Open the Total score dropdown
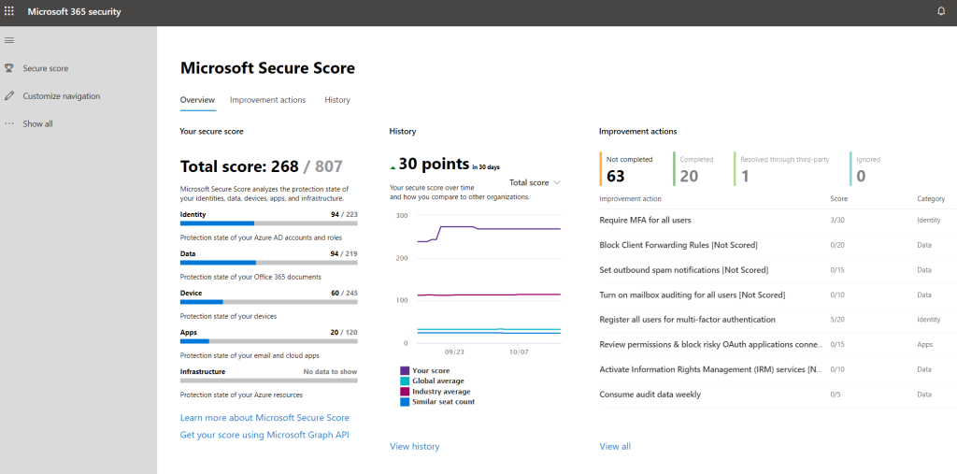The image size is (957, 474). pyautogui.click(x=535, y=182)
